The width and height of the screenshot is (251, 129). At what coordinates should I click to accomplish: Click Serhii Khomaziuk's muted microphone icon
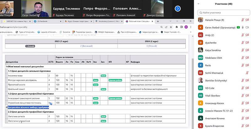coord(247,73)
